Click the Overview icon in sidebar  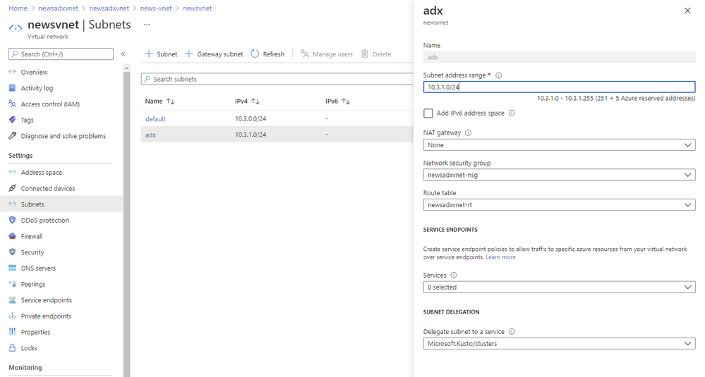12,72
